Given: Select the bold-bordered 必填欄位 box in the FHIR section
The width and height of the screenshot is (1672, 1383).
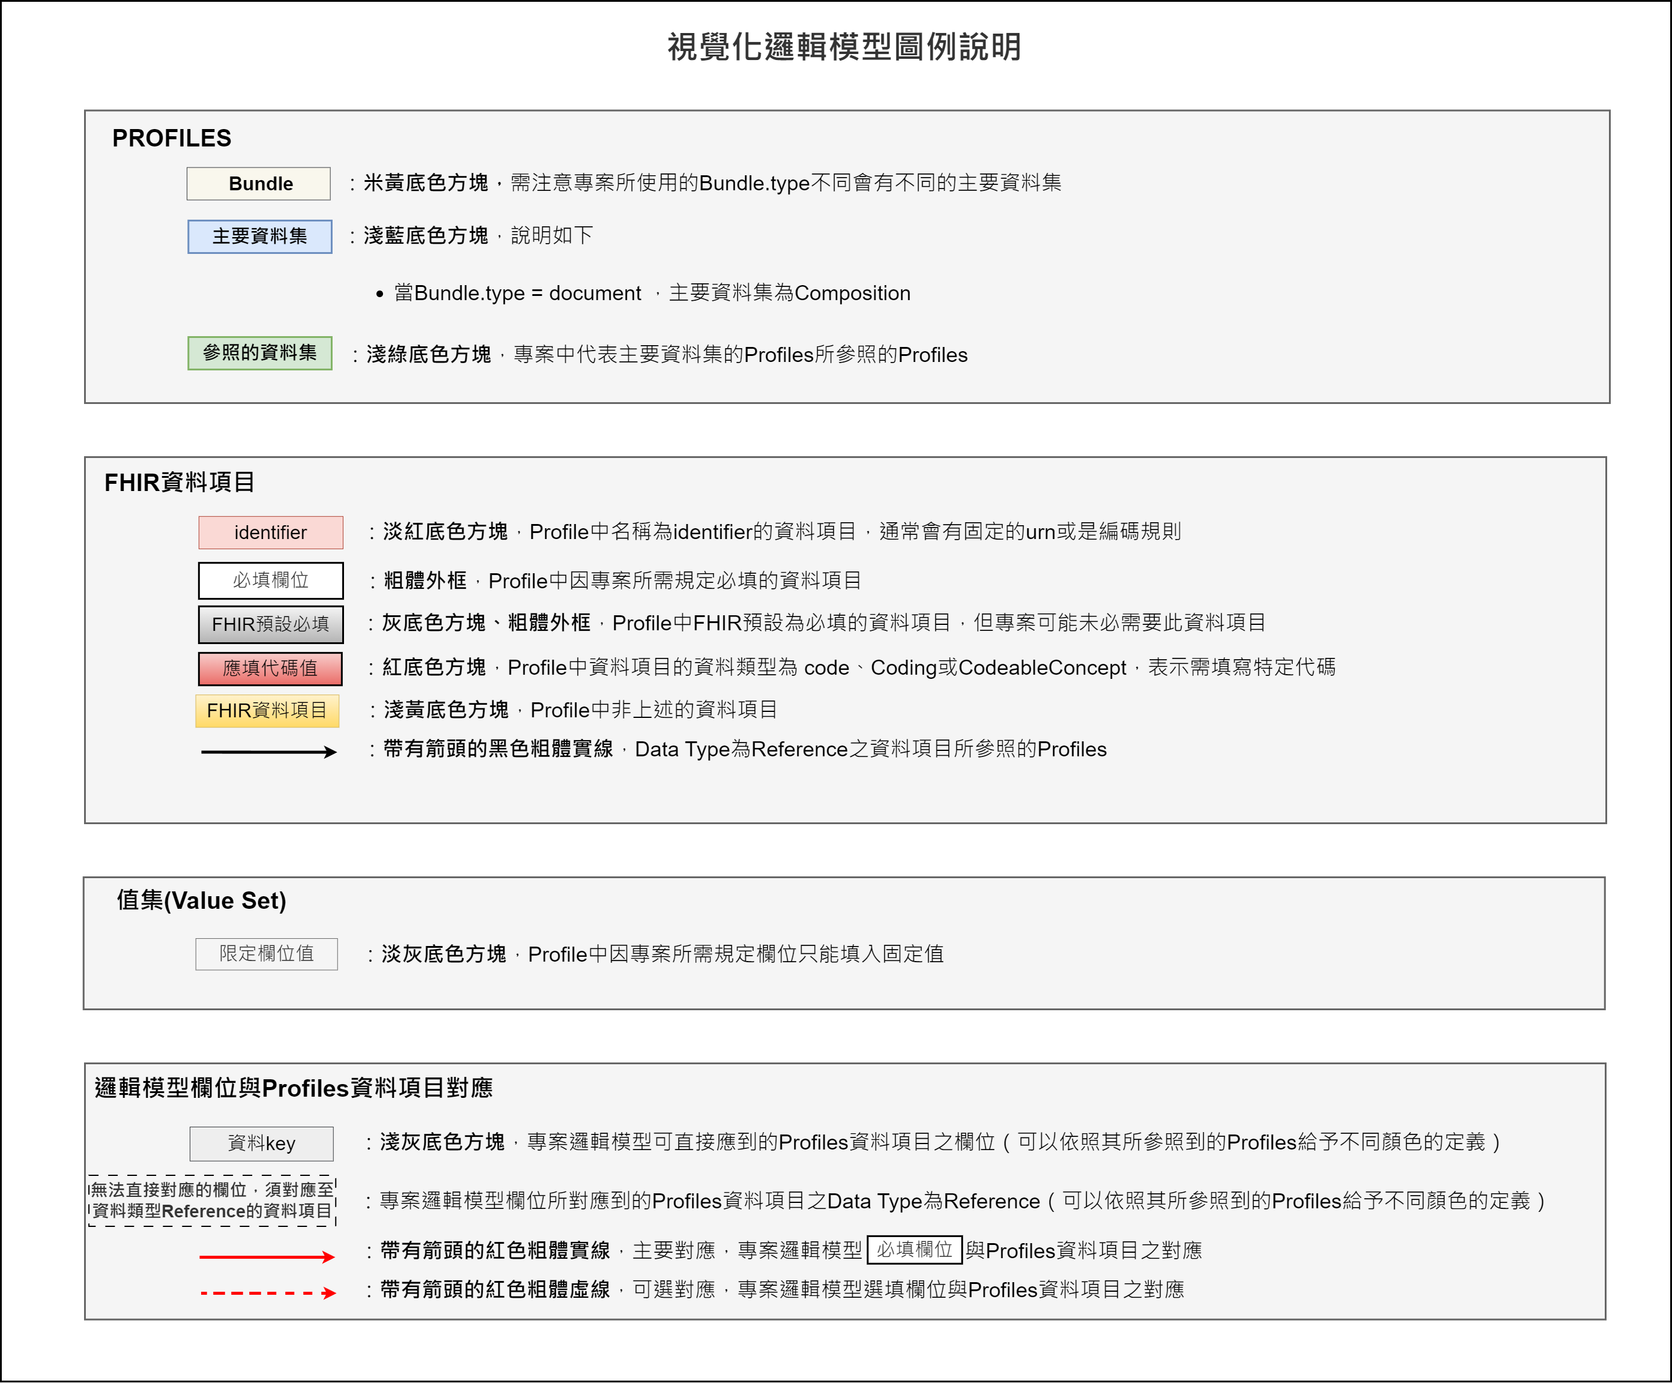Looking at the screenshot, I should [271, 580].
